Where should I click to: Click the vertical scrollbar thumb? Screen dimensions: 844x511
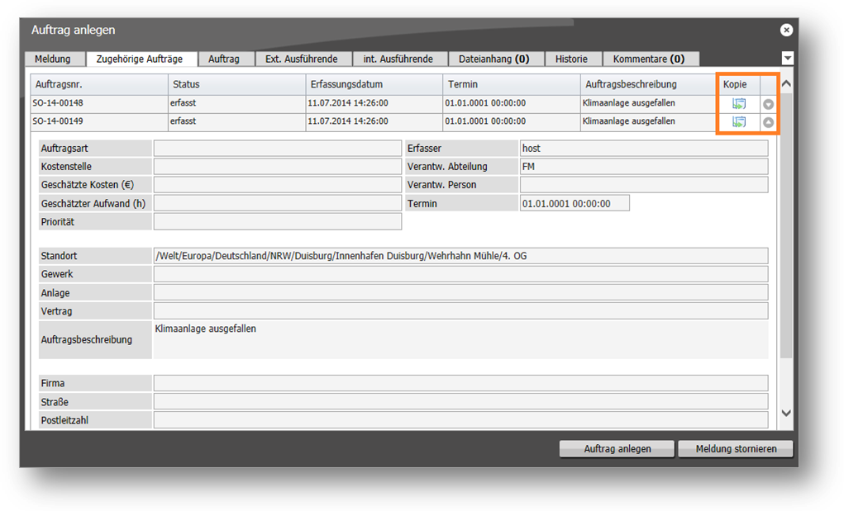pos(786,225)
